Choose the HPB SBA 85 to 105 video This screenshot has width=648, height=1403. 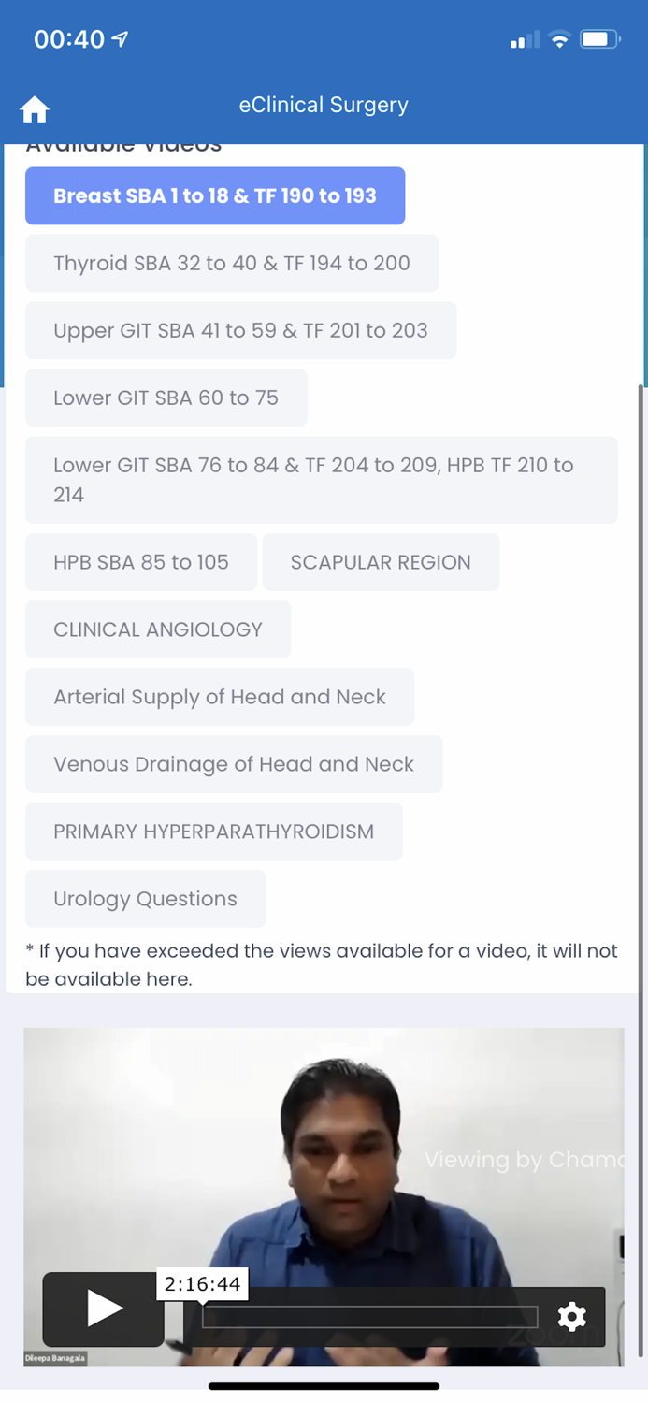(x=141, y=562)
